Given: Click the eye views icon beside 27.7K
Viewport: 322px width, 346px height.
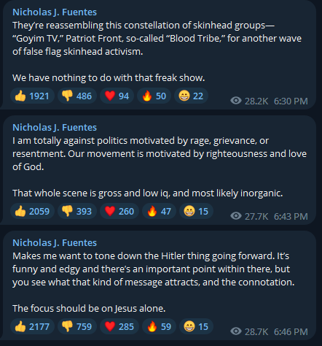Looking at the screenshot, I should pos(236,216).
